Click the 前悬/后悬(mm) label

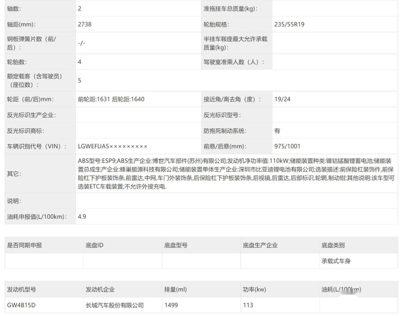tap(225, 147)
